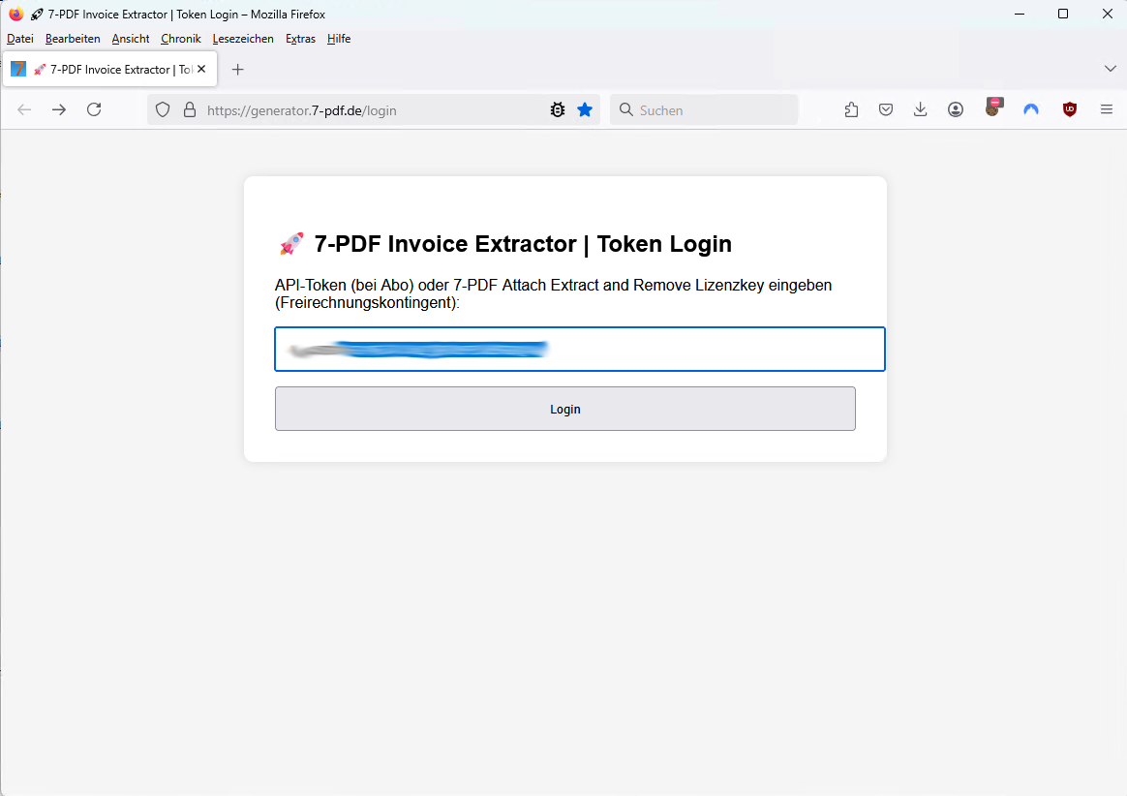Open the Lesezeichen menu
Screen dimensions: 1127x796
tap(243, 39)
